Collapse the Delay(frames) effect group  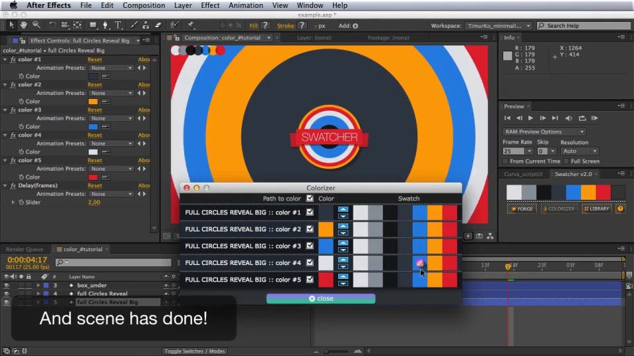(x=5, y=186)
